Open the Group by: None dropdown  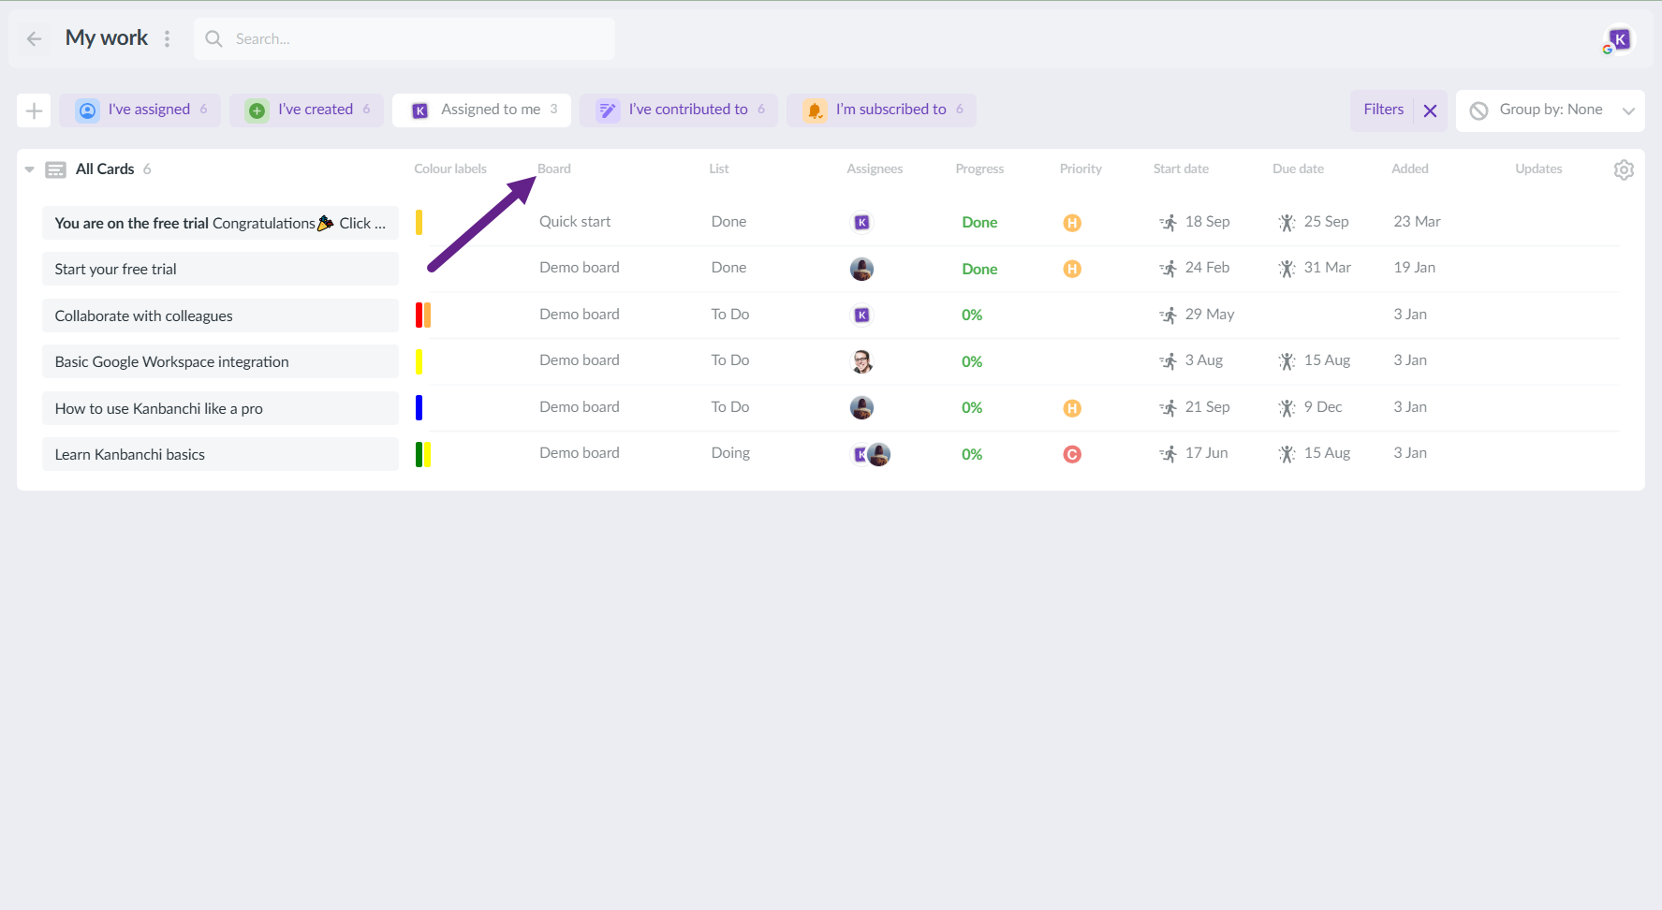pos(1550,110)
